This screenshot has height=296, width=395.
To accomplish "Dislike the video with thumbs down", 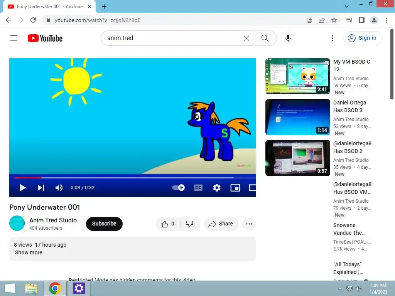I will (x=190, y=224).
